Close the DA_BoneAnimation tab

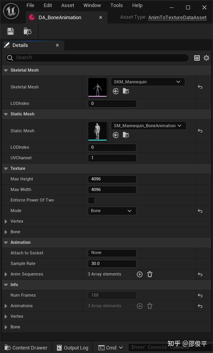[101, 17]
